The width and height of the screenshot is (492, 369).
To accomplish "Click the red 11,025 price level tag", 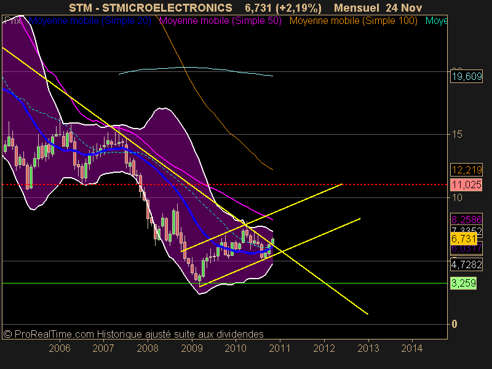I will (x=467, y=184).
